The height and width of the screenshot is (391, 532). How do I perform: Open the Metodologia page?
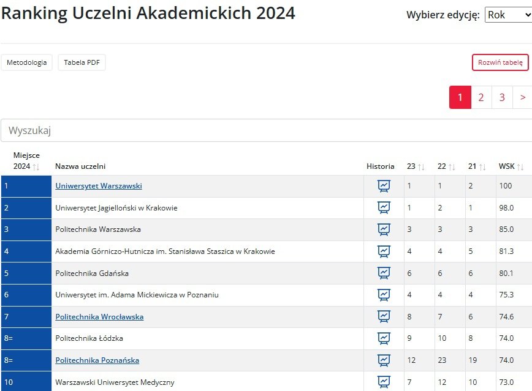click(27, 62)
